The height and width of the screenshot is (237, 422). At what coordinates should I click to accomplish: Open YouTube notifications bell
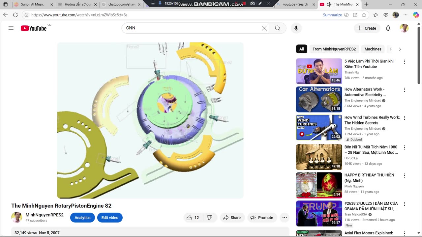coord(388,28)
